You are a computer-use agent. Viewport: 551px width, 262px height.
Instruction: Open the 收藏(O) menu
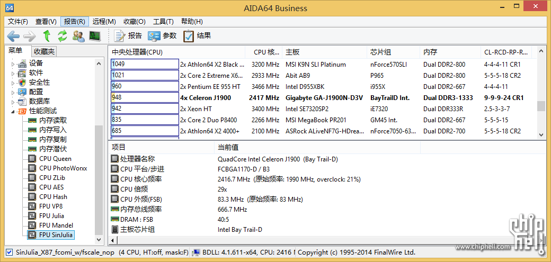point(135,21)
